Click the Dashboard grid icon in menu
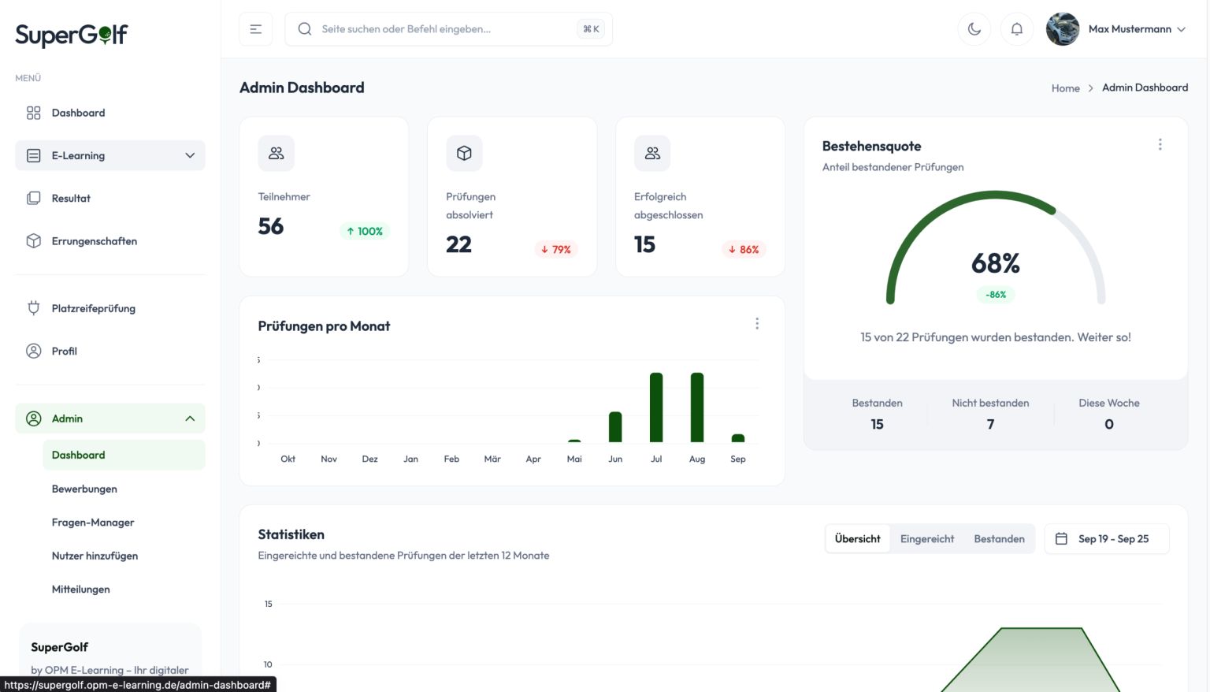The width and height of the screenshot is (1210, 692). pyautogui.click(x=34, y=113)
